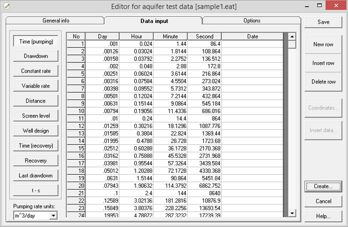
Task: Select Day cell with value .00251
Action: coord(103,74)
